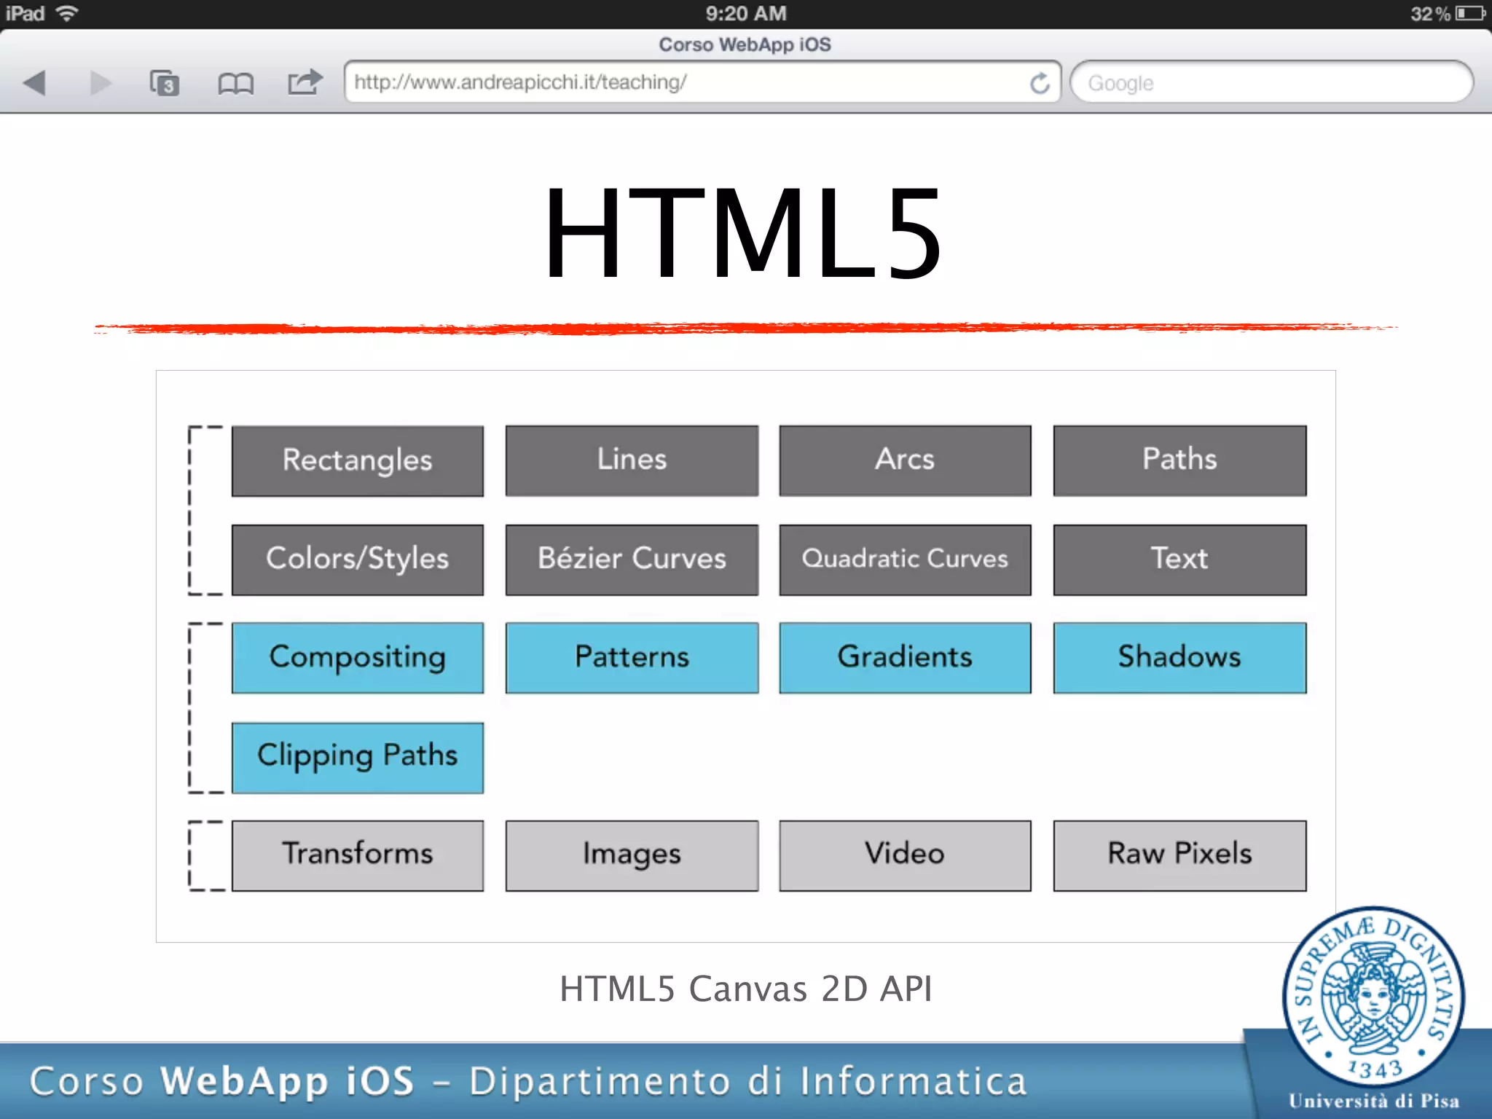
Task: Select the blue Gradients box
Action: pos(906,658)
